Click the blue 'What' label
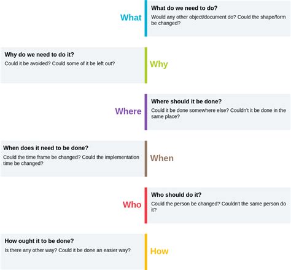291x270 pixels. point(131,17)
